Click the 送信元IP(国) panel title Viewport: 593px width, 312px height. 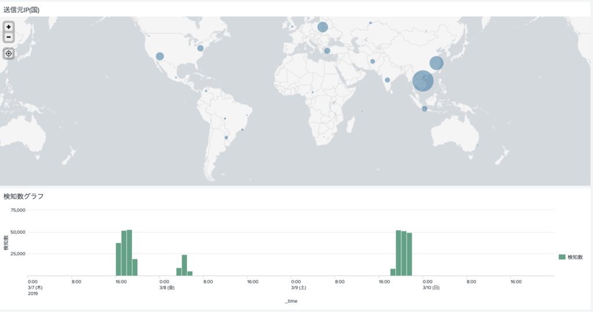(21, 10)
